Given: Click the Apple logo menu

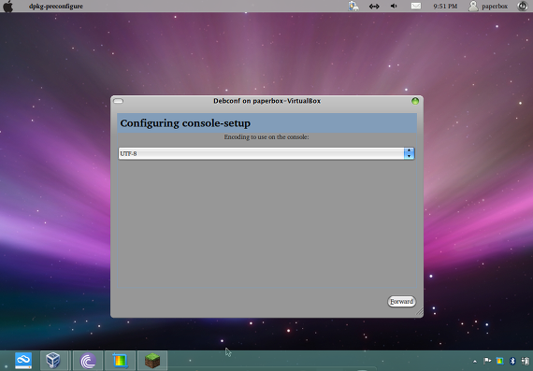Looking at the screenshot, I should tap(7, 7).
